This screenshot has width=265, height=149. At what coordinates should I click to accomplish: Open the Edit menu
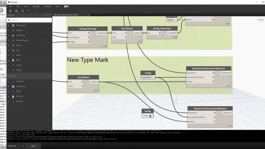[18, 7]
